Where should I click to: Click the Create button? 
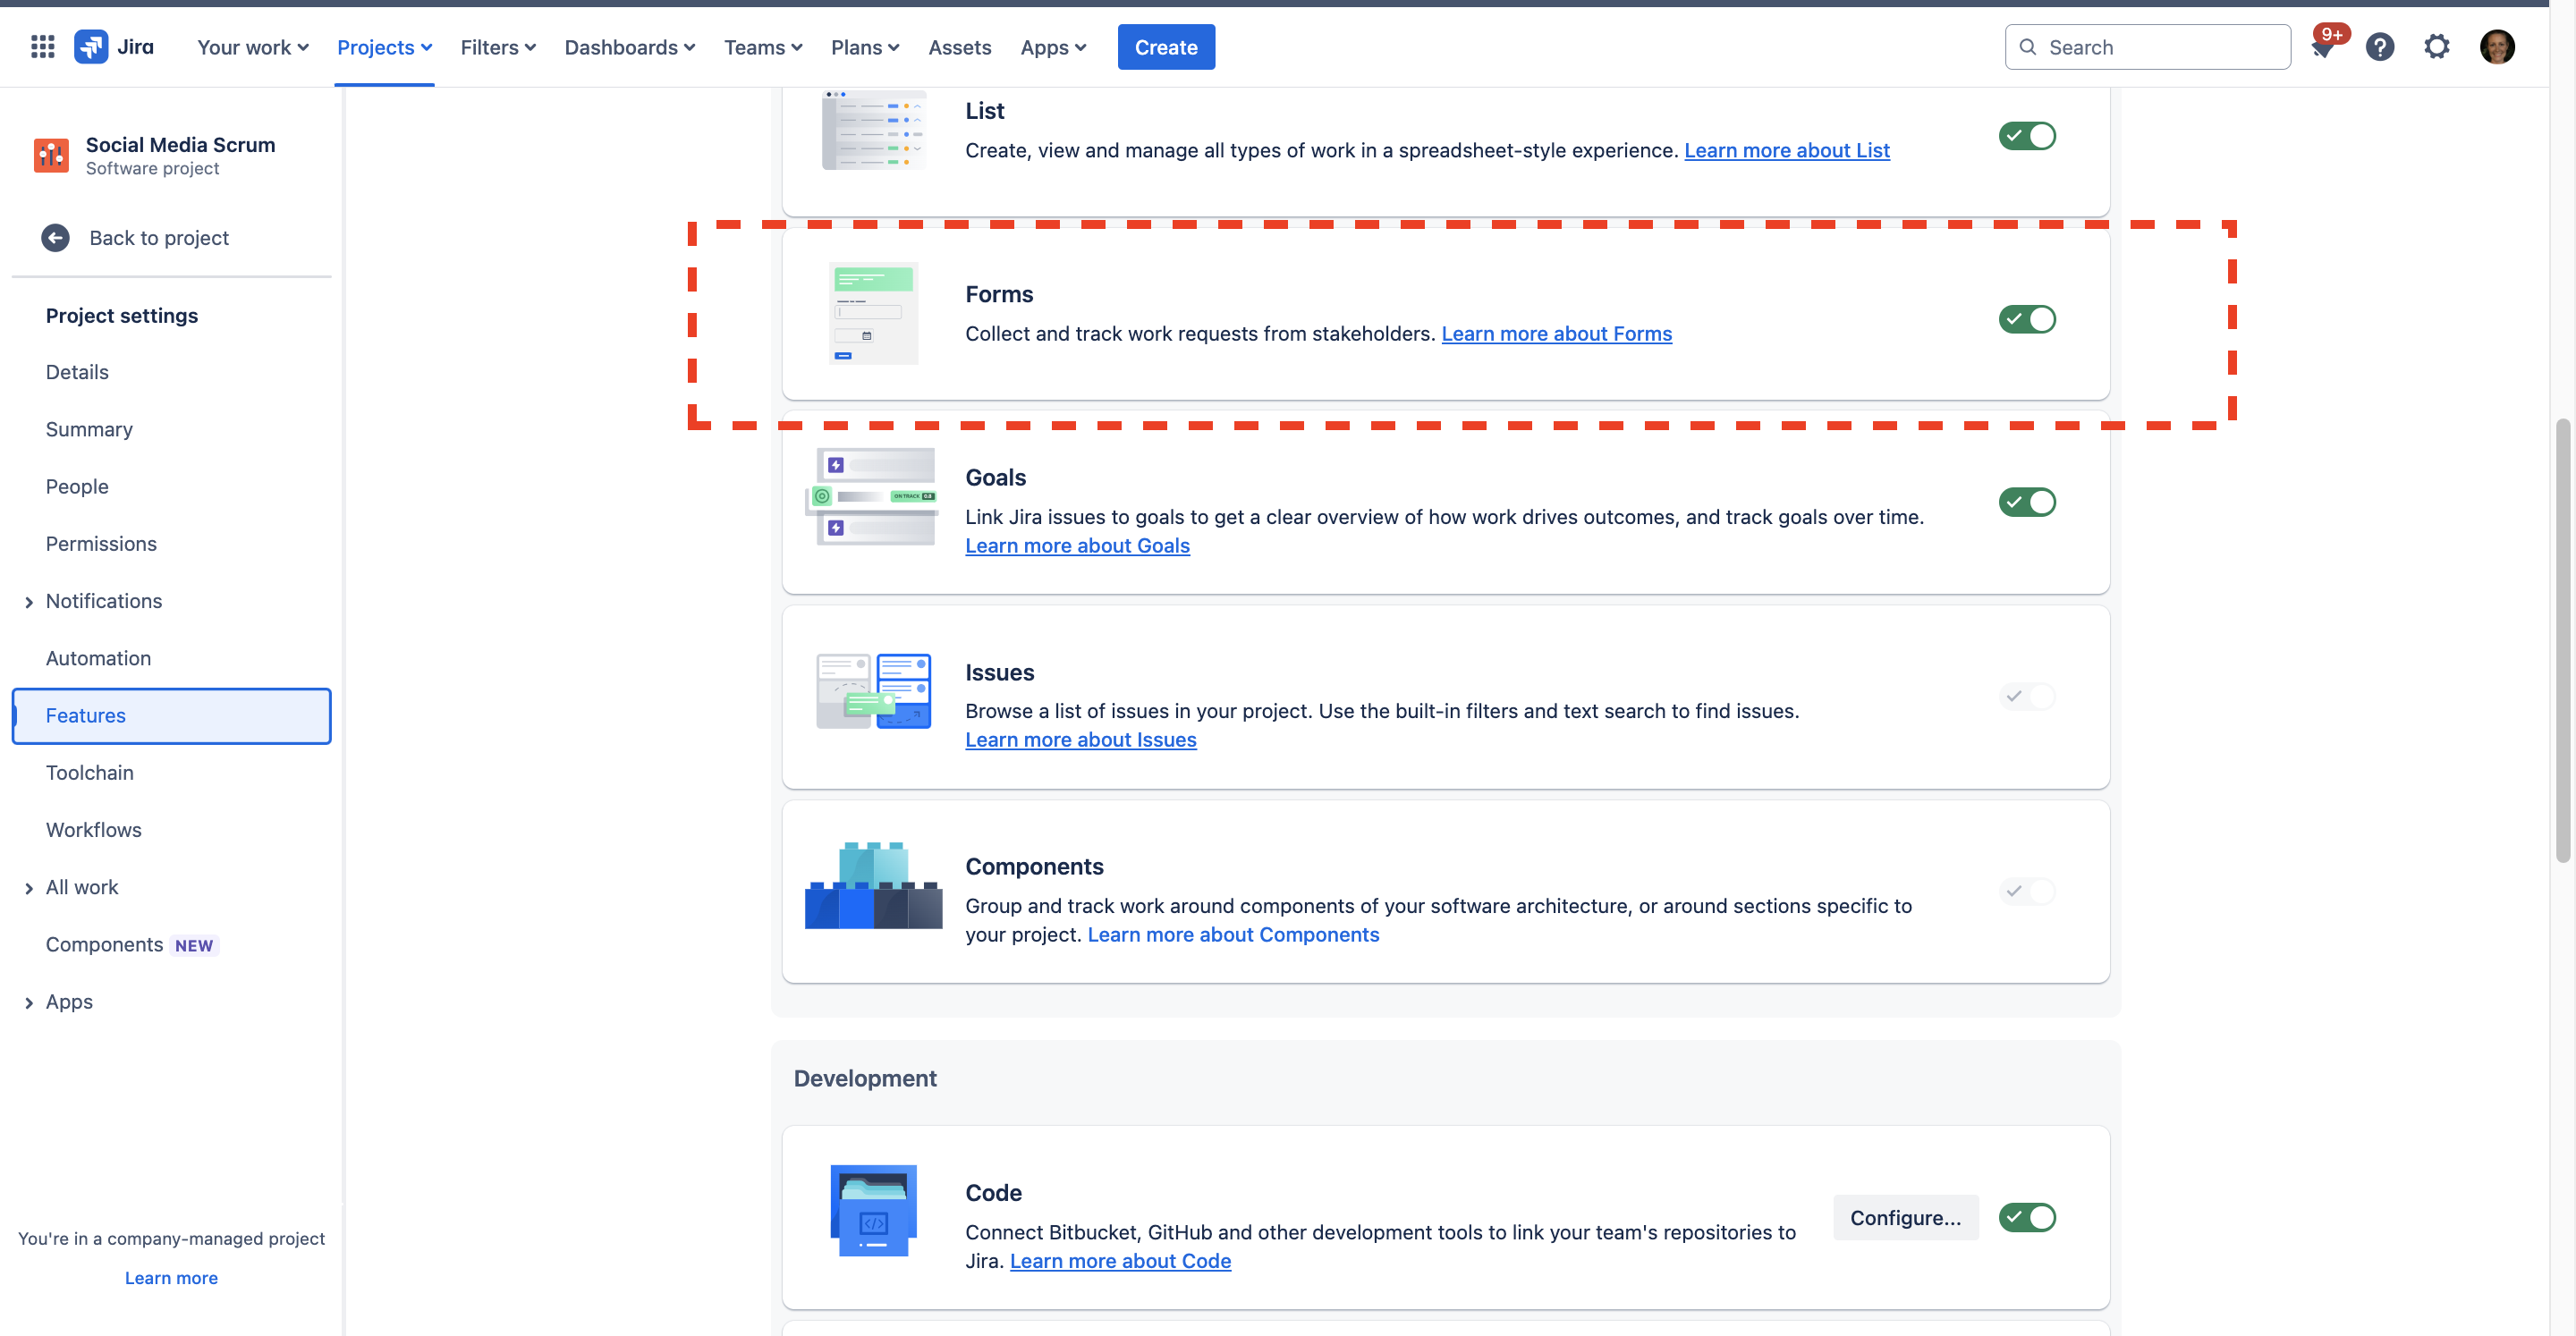tap(1166, 47)
